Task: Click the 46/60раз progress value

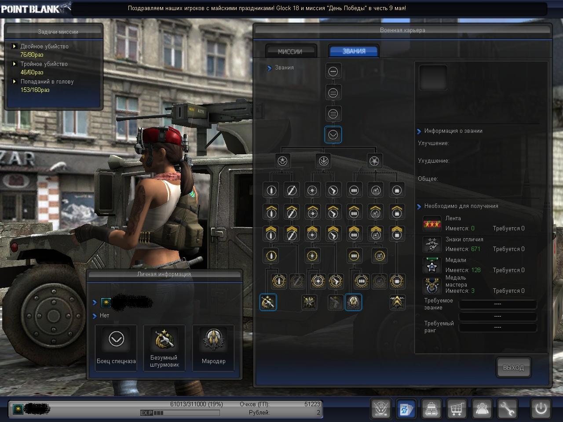Action: [32, 73]
